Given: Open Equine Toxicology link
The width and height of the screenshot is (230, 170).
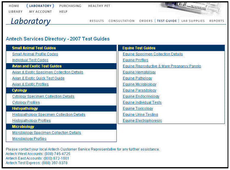Looking at the screenshot, I should pyautogui.click(x=138, y=108).
